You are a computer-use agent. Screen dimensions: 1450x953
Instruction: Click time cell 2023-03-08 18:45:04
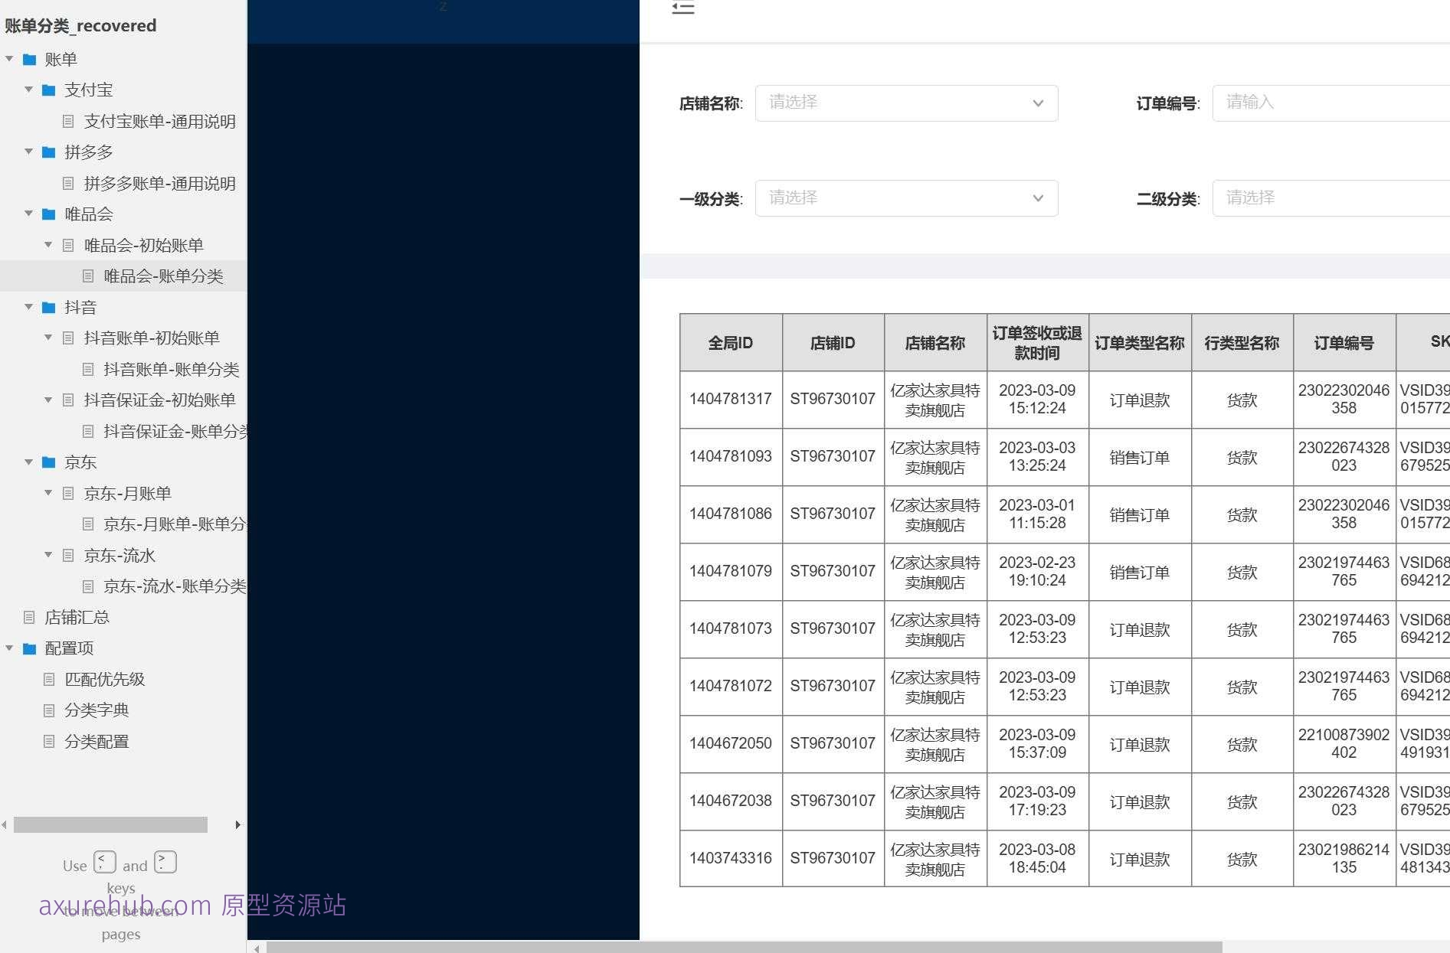(x=1037, y=859)
